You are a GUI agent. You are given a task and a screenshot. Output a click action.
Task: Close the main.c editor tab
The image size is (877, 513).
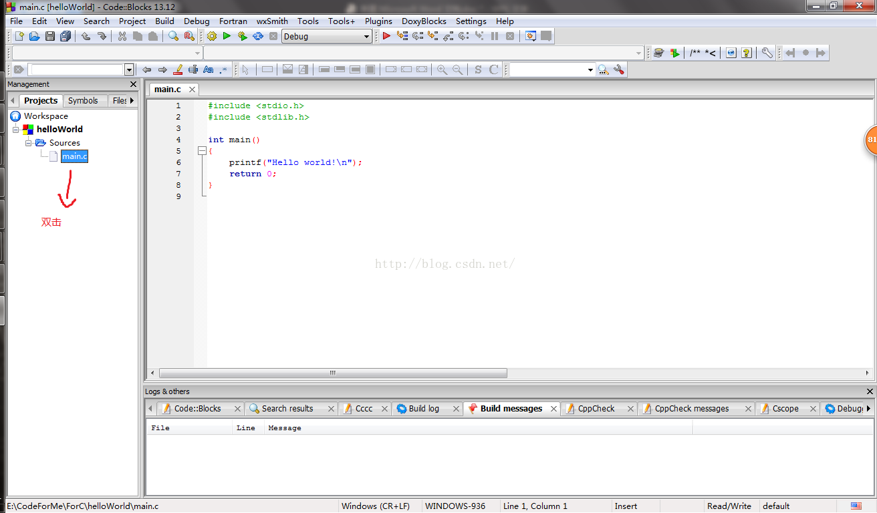192,90
